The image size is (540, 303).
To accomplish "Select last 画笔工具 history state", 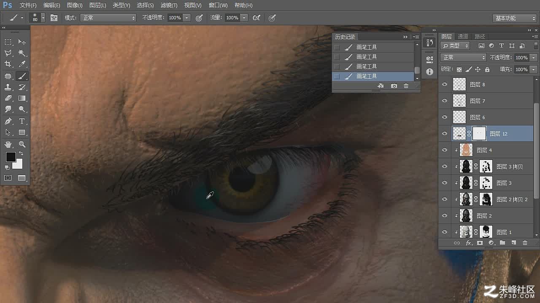I will coord(373,76).
